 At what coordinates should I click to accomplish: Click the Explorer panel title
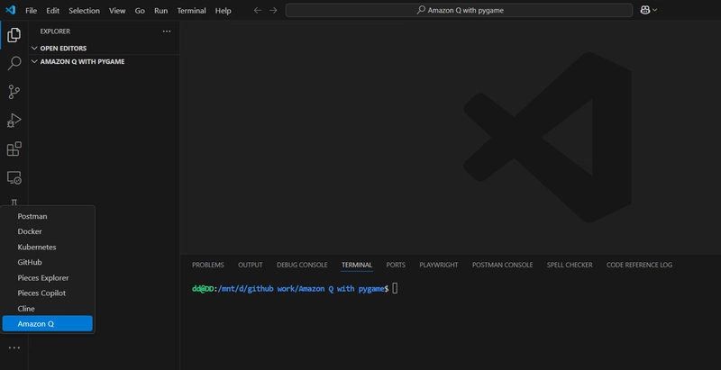[x=55, y=32]
